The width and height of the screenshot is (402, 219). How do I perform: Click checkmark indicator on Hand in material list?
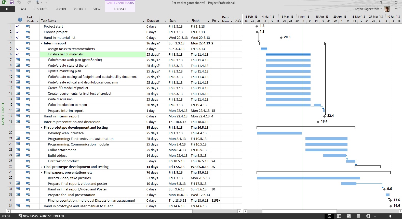coord(18,37)
